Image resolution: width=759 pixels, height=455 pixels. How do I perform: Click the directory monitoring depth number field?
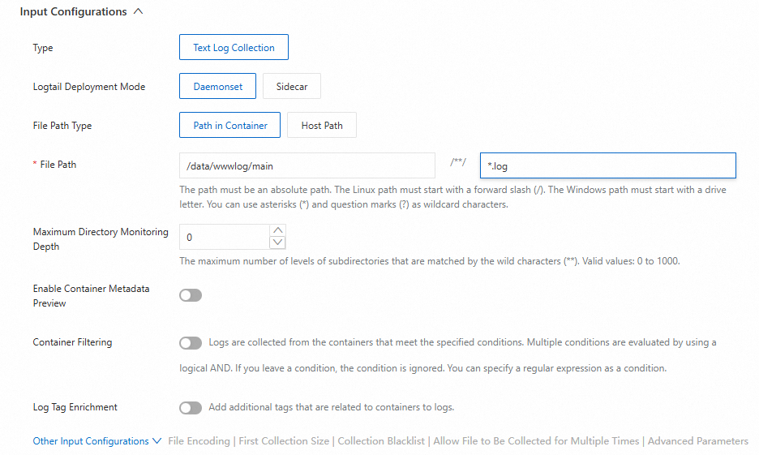click(x=224, y=237)
